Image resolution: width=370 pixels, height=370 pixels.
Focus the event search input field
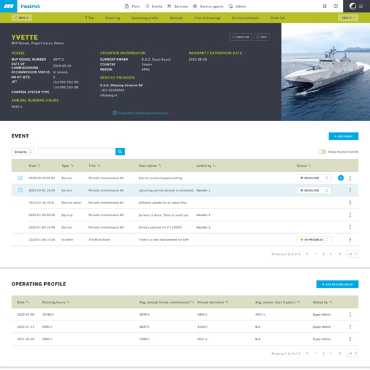pyautogui.click(x=77, y=151)
